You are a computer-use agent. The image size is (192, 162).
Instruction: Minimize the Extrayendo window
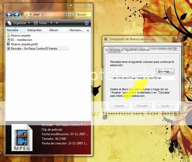click(x=161, y=38)
